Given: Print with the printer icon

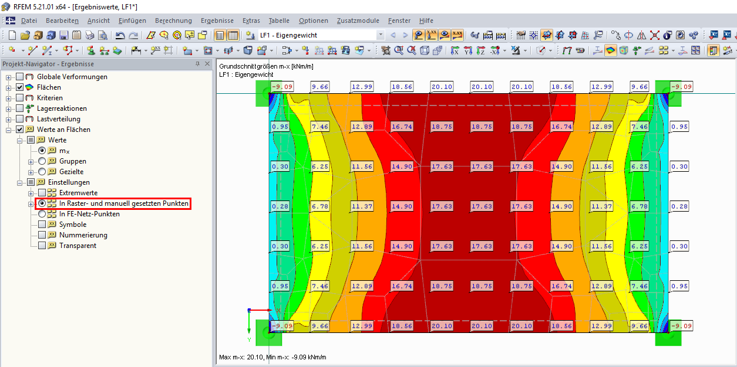Looking at the screenshot, I should point(90,35).
